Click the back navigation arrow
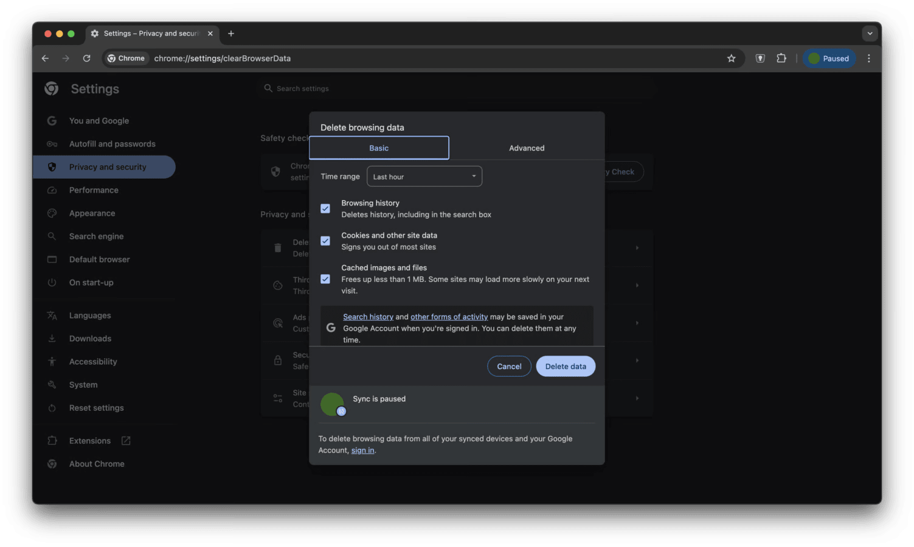Viewport: 914px width, 547px height. [45, 58]
